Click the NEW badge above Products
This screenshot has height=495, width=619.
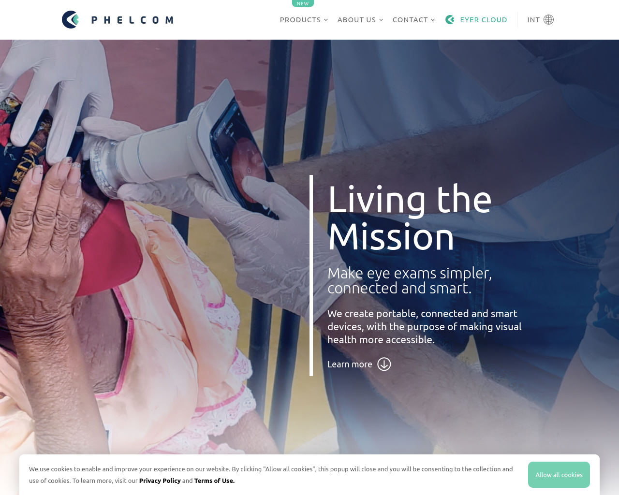(x=303, y=3)
